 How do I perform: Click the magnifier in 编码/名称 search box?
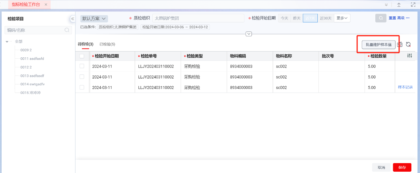(67, 30)
